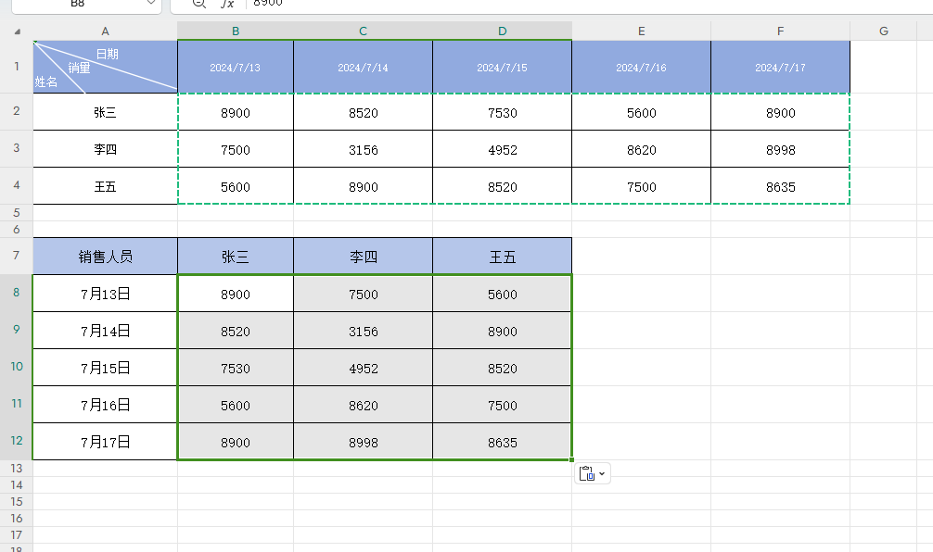Select the 2024/7/17 header cell
Screen dimensions: 933x552
pos(781,67)
